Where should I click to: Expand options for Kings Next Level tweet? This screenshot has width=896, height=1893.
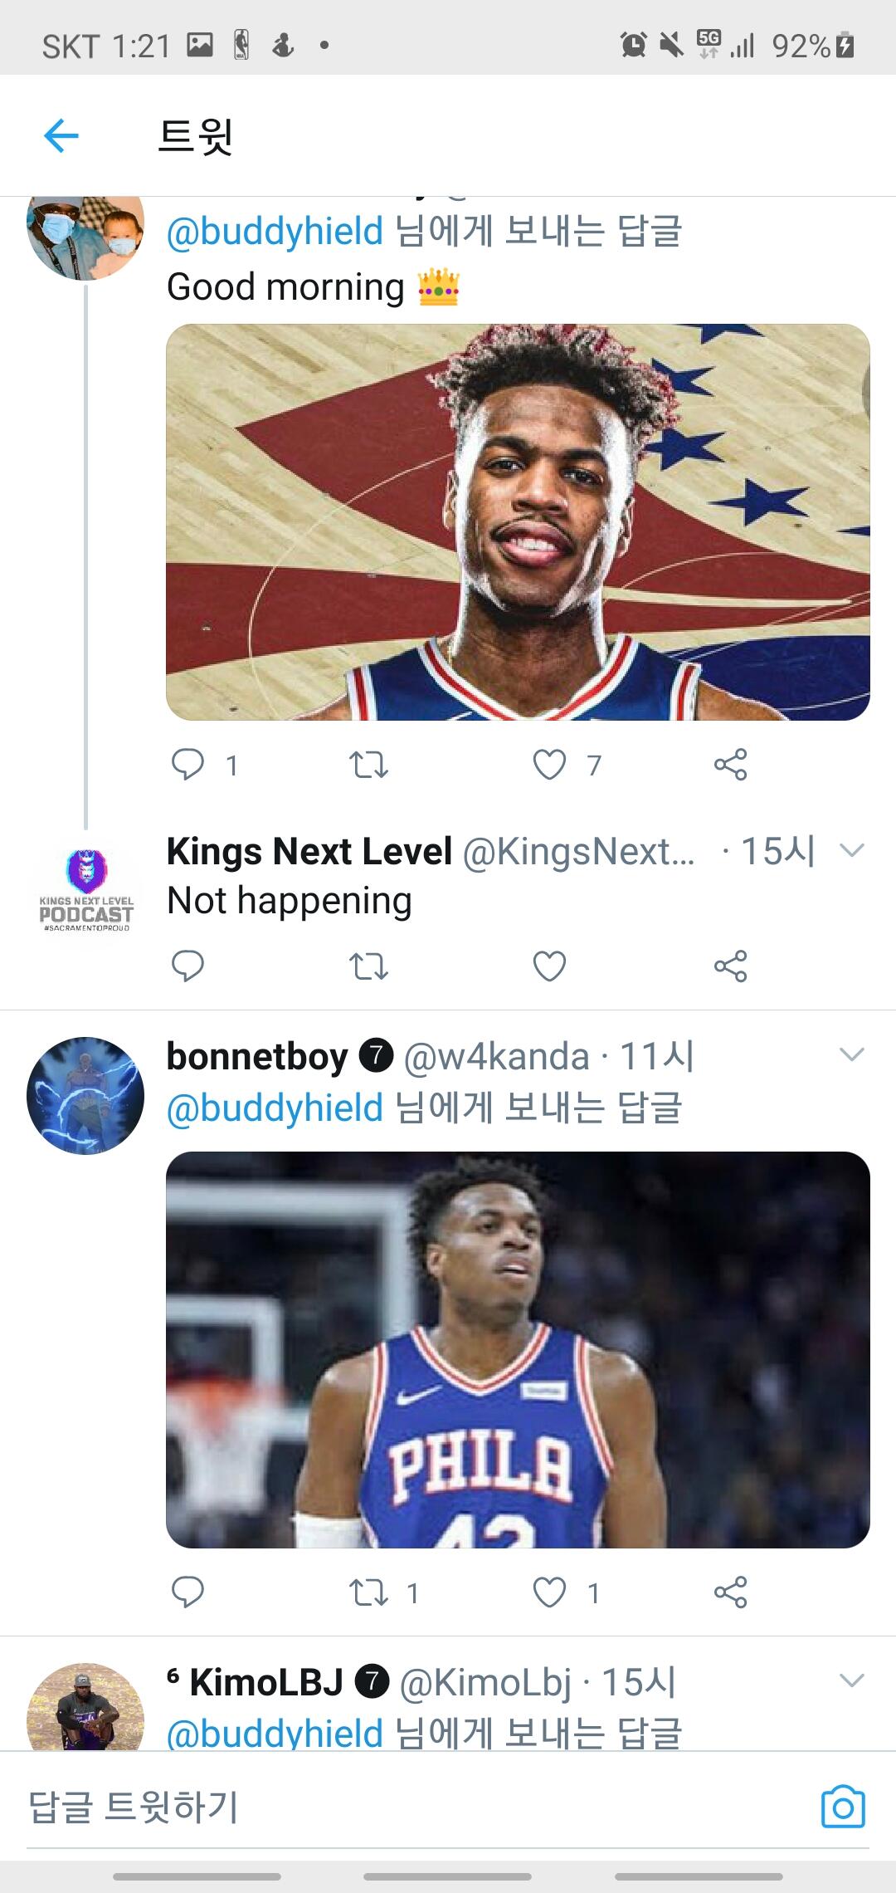(852, 850)
